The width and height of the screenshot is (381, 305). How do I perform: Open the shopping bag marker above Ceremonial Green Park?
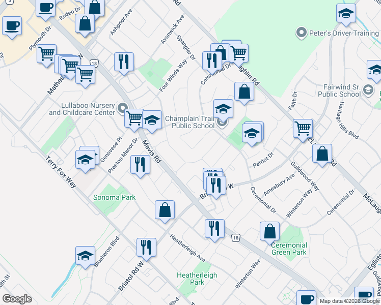pos(270,231)
